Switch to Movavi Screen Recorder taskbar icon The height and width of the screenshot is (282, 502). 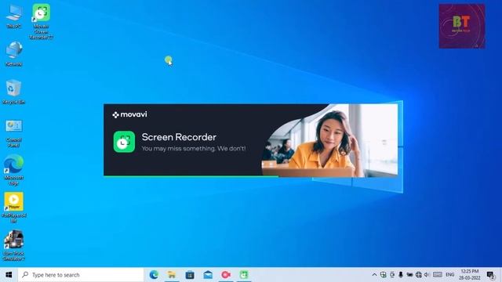pos(244,275)
